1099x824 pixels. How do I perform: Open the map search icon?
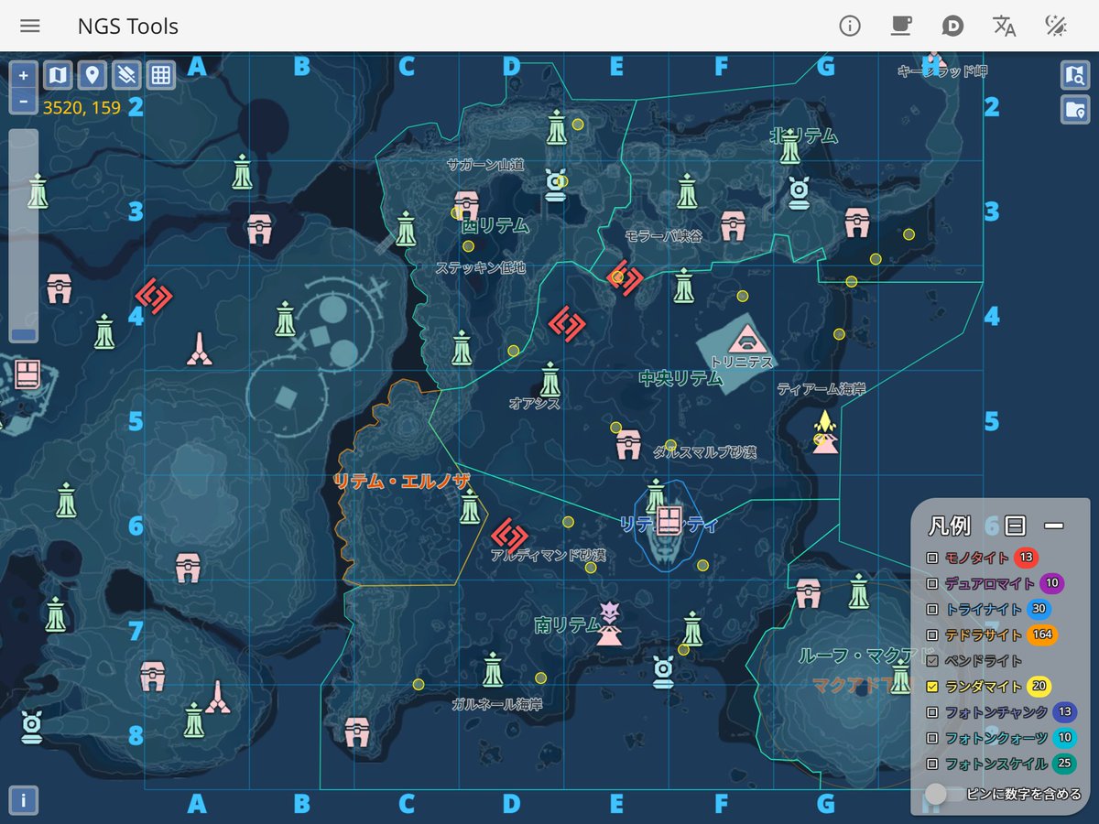1075,75
